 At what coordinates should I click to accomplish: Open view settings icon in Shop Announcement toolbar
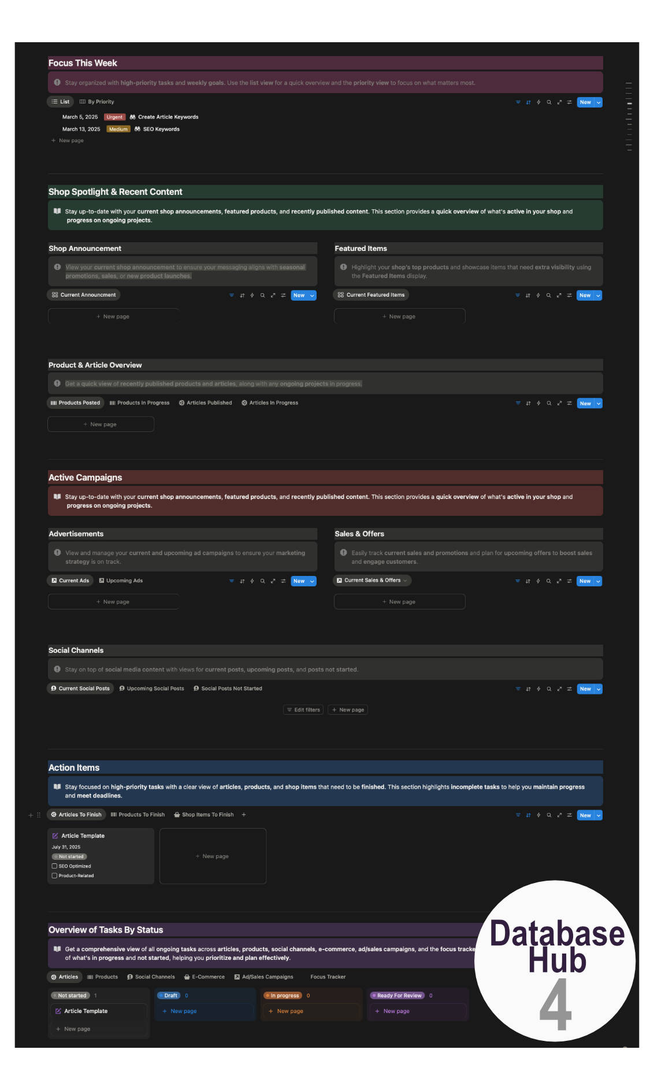[x=283, y=295]
